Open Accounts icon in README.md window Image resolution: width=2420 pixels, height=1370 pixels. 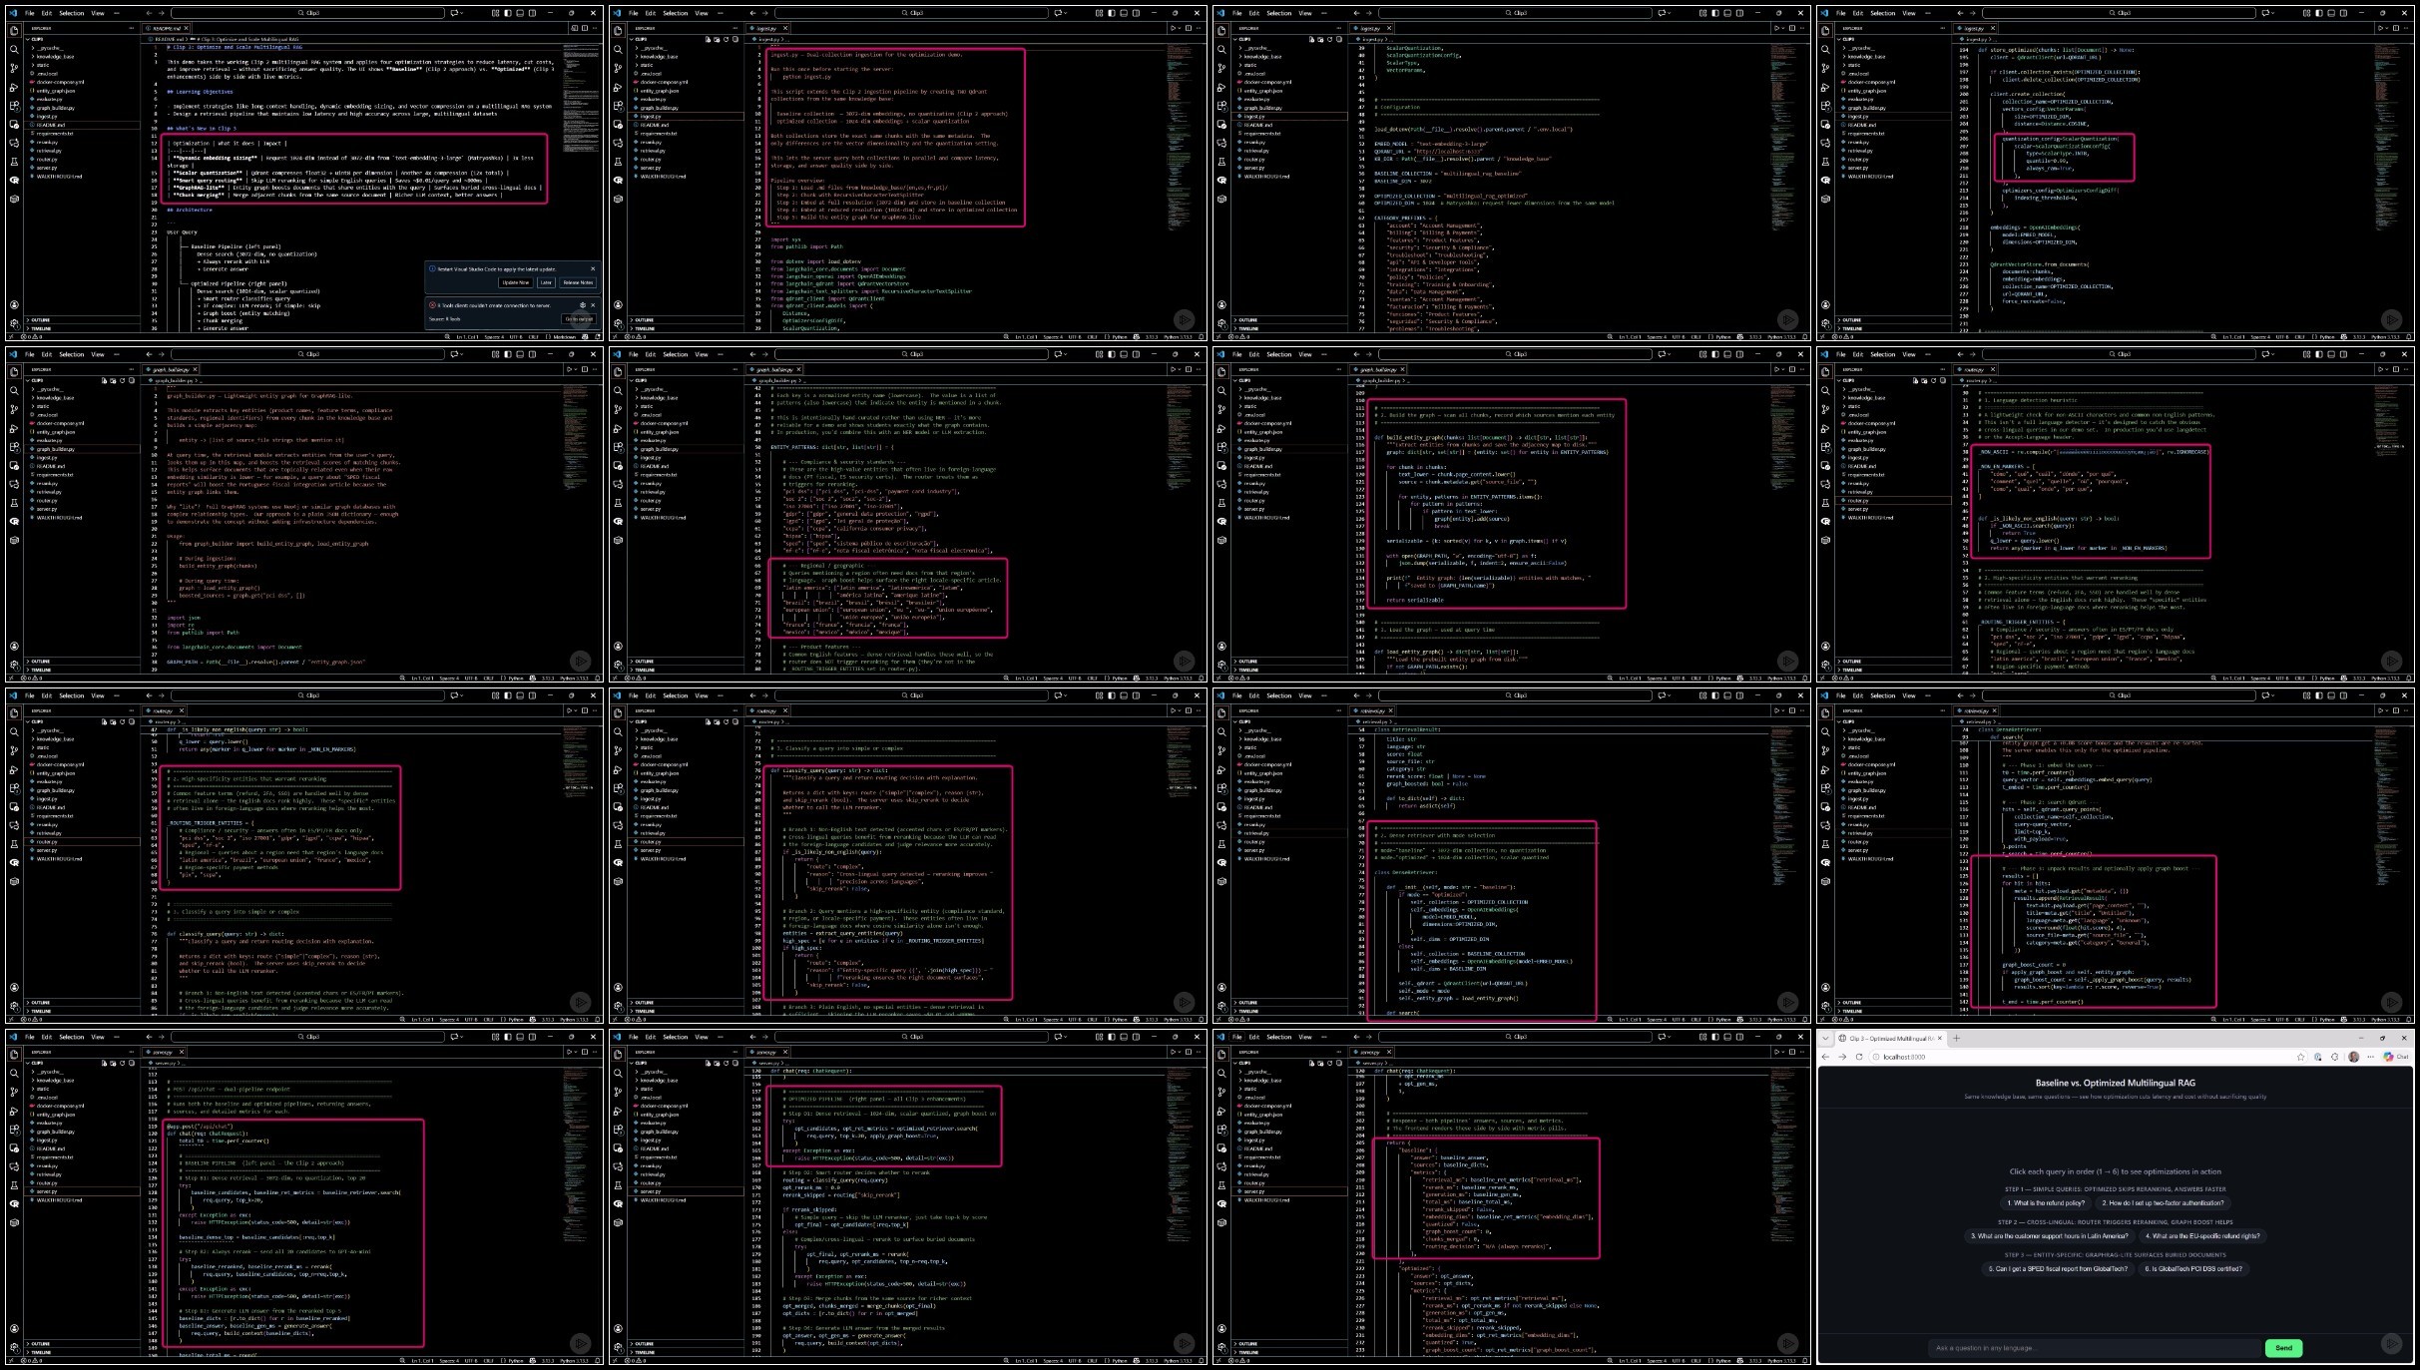tap(14, 304)
